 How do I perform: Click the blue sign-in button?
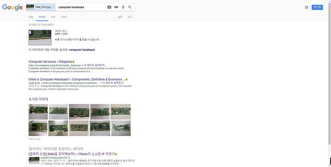click(x=317, y=7)
